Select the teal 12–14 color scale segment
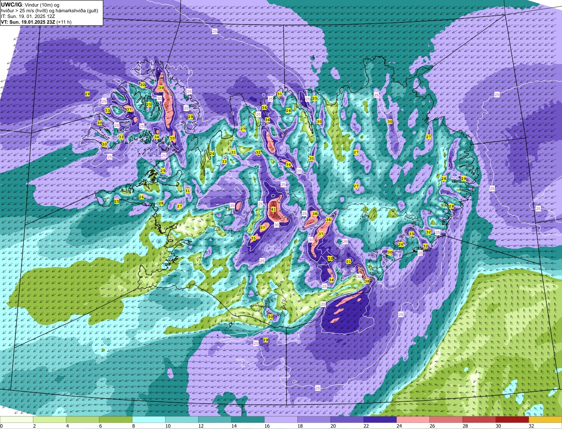 pos(215,419)
